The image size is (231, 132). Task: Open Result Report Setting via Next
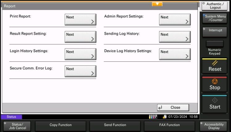click(x=80, y=37)
